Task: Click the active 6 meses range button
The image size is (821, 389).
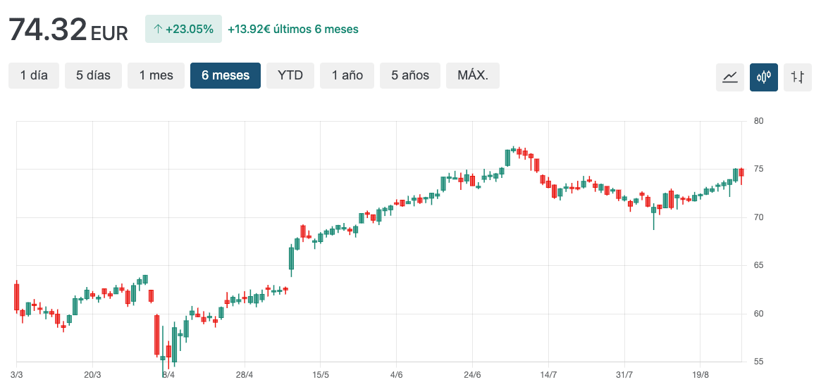Action: click(225, 75)
